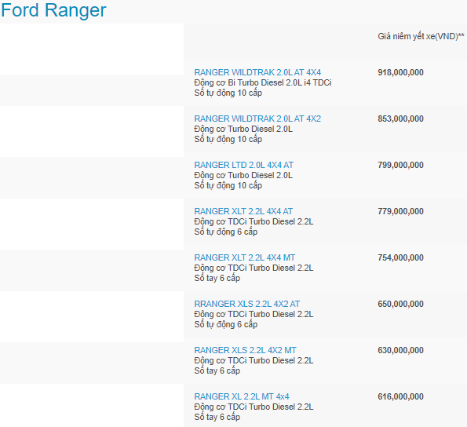Screen dimensions: 467x427
Task: Click 'Số tự động 10 cấp' under WILDTRAK 4X2
Action: [228, 140]
